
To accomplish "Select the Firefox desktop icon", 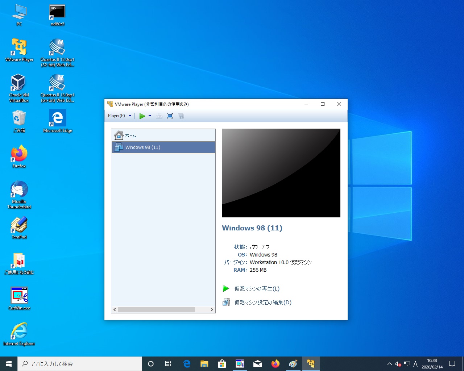I will [19, 157].
